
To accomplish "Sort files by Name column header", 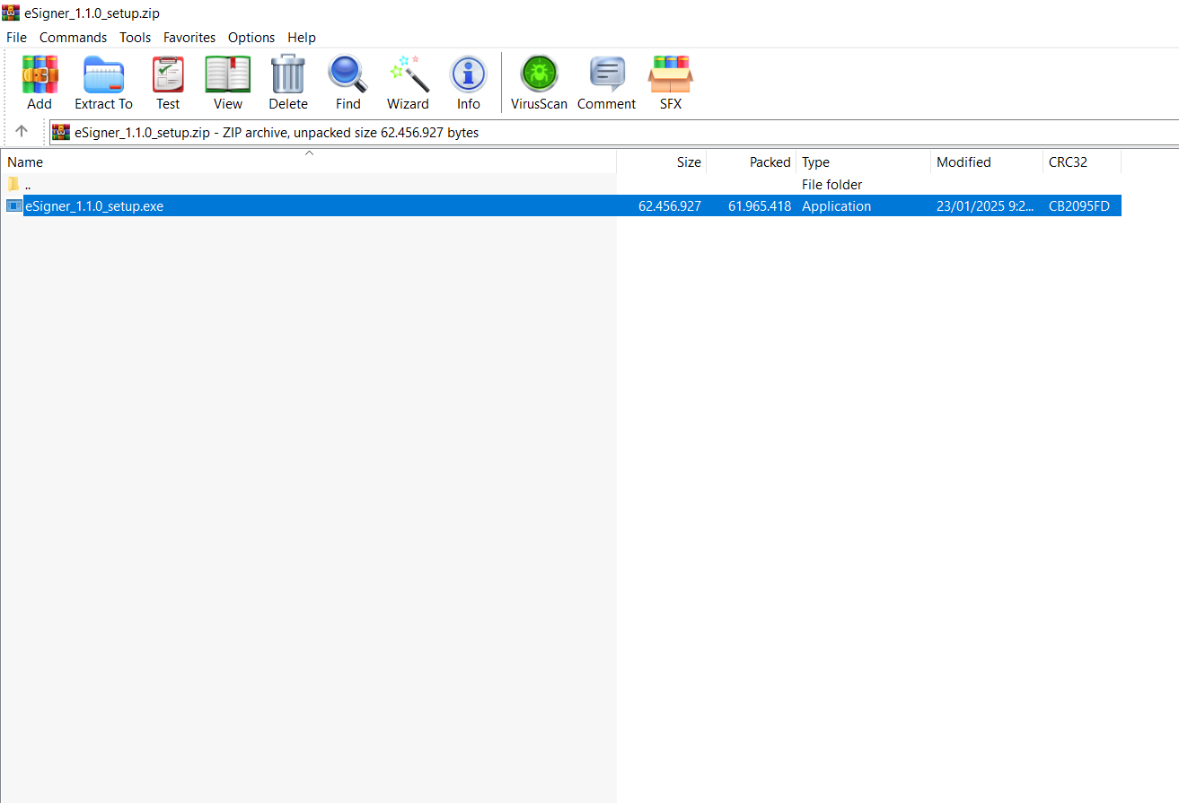I will (25, 162).
